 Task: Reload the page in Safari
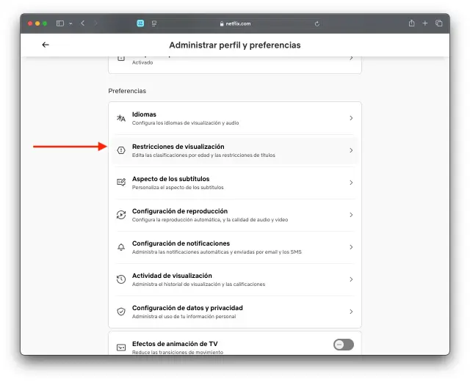click(317, 23)
